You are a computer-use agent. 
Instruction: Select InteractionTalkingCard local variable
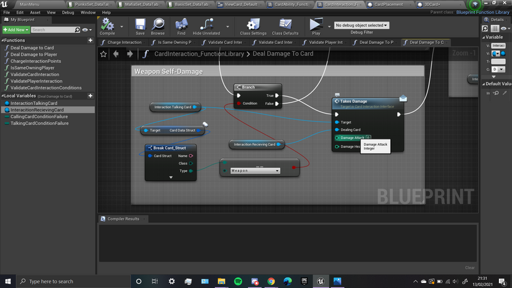tap(34, 104)
